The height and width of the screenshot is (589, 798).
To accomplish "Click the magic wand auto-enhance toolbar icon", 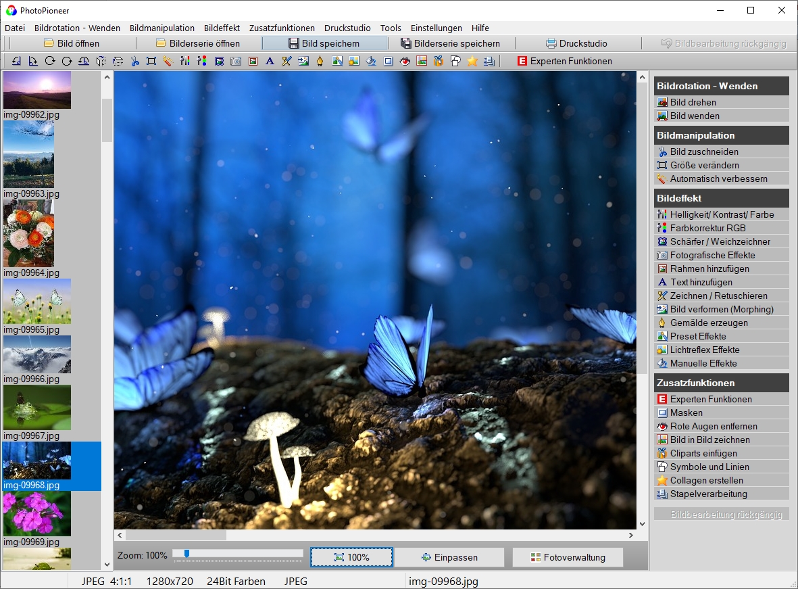I will click(168, 61).
